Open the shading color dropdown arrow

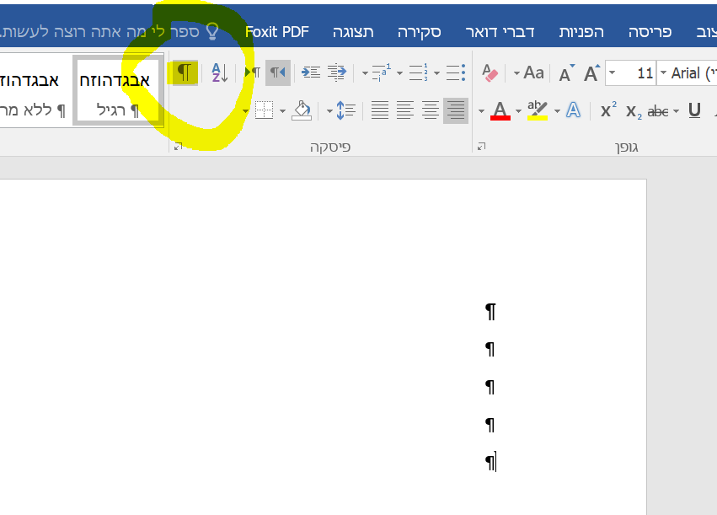tap(282, 111)
